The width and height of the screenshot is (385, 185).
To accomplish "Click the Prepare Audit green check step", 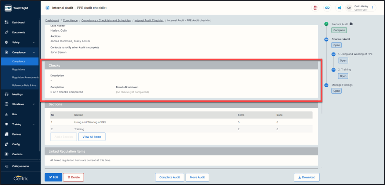I will click(x=326, y=24).
